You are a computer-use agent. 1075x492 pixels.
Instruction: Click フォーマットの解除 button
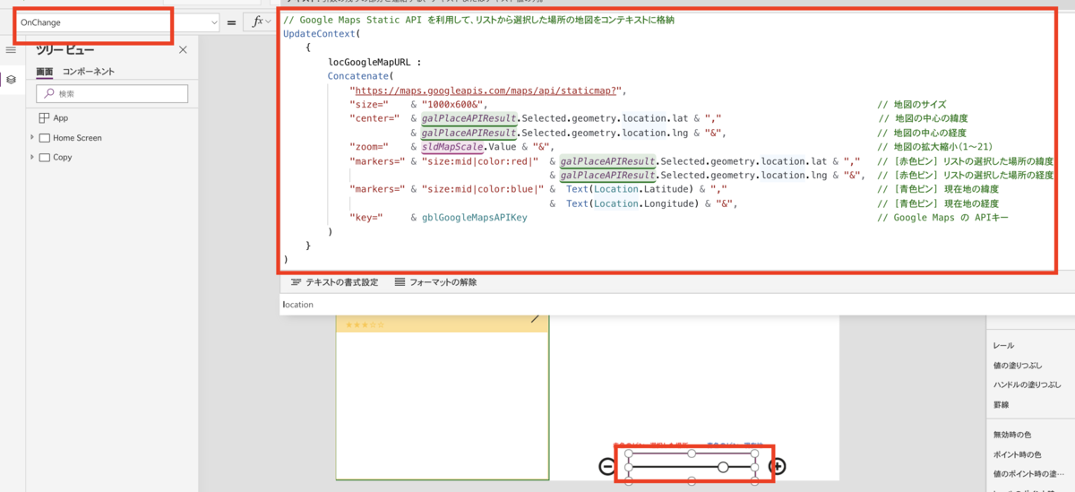[x=435, y=282]
